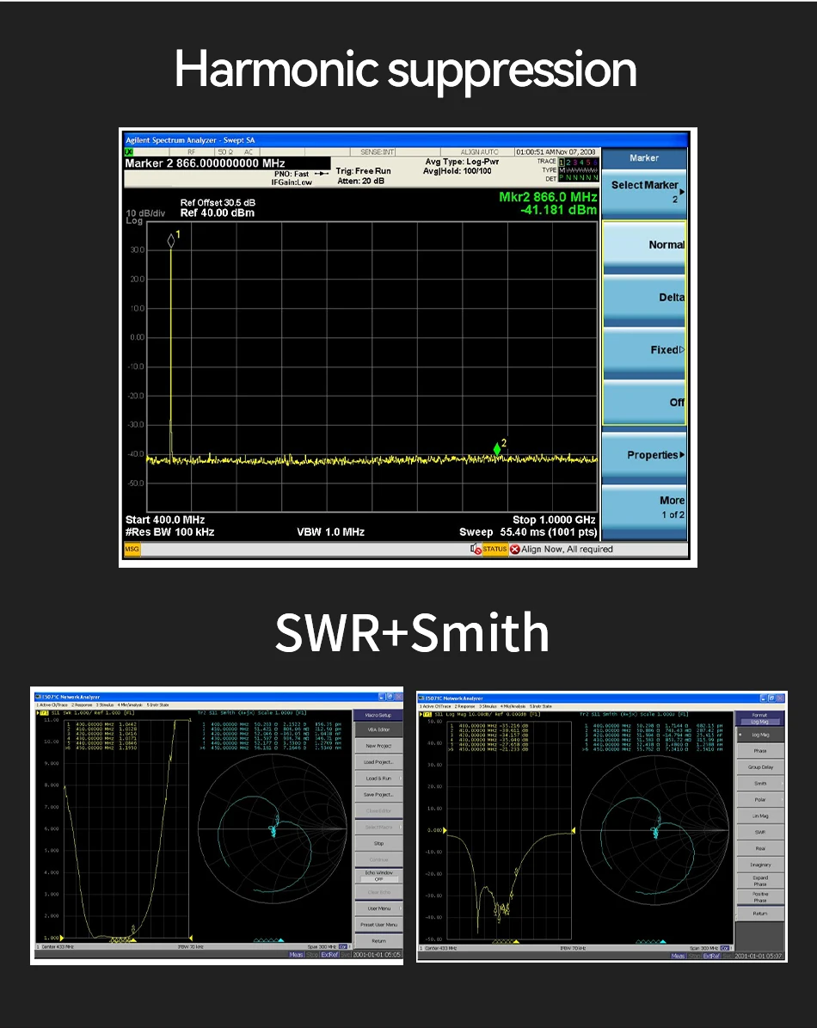Turn marker Off in Marker menu
The width and height of the screenshot is (817, 1028).
click(x=643, y=403)
